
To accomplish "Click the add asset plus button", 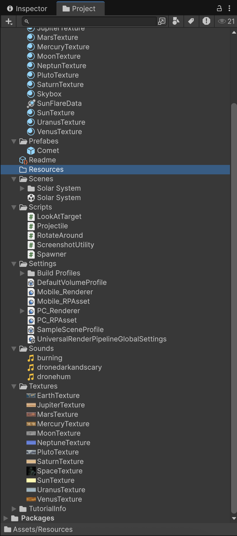I will [x=9, y=21].
